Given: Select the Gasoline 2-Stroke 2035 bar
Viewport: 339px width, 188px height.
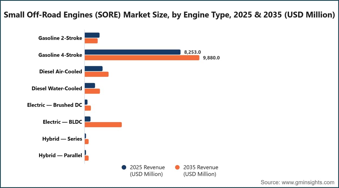Looking at the screenshot, I should coord(91,41).
